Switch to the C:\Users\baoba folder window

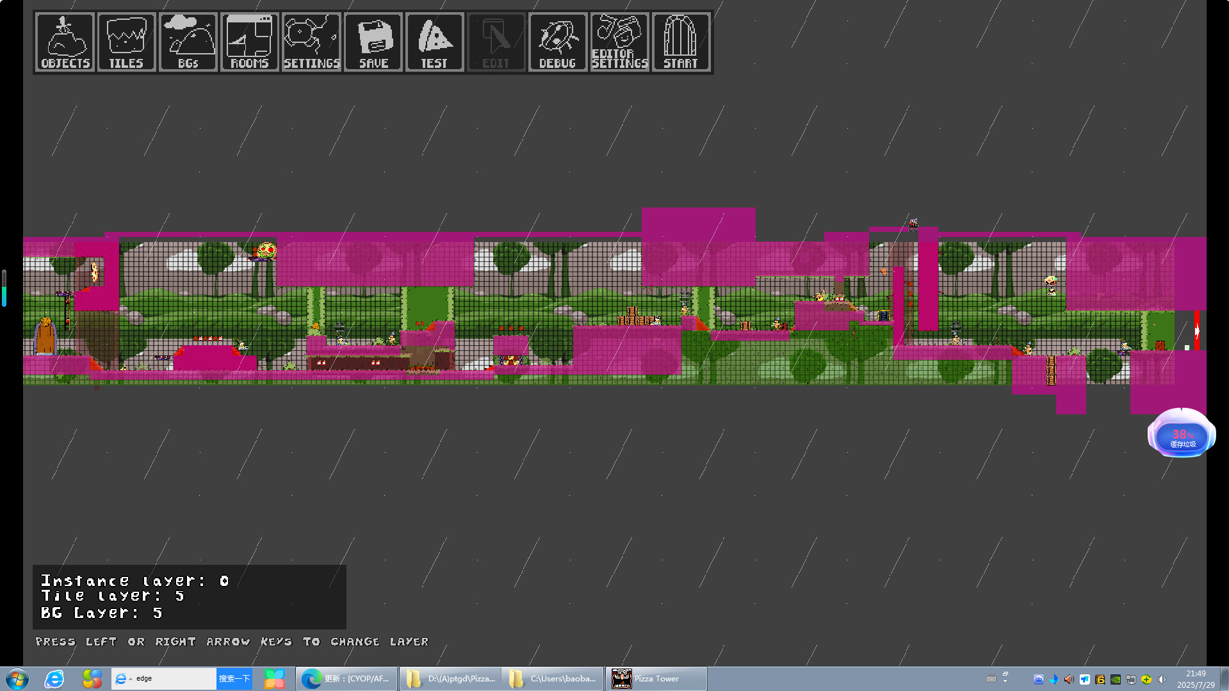coord(553,679)
